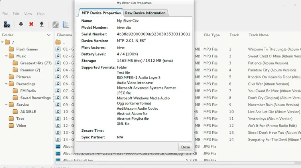Sort by Track Name column header
Screen dimensions: 301x168
(258, 35)
